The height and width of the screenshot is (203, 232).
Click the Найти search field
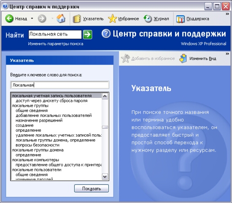(x=55, y=35)
